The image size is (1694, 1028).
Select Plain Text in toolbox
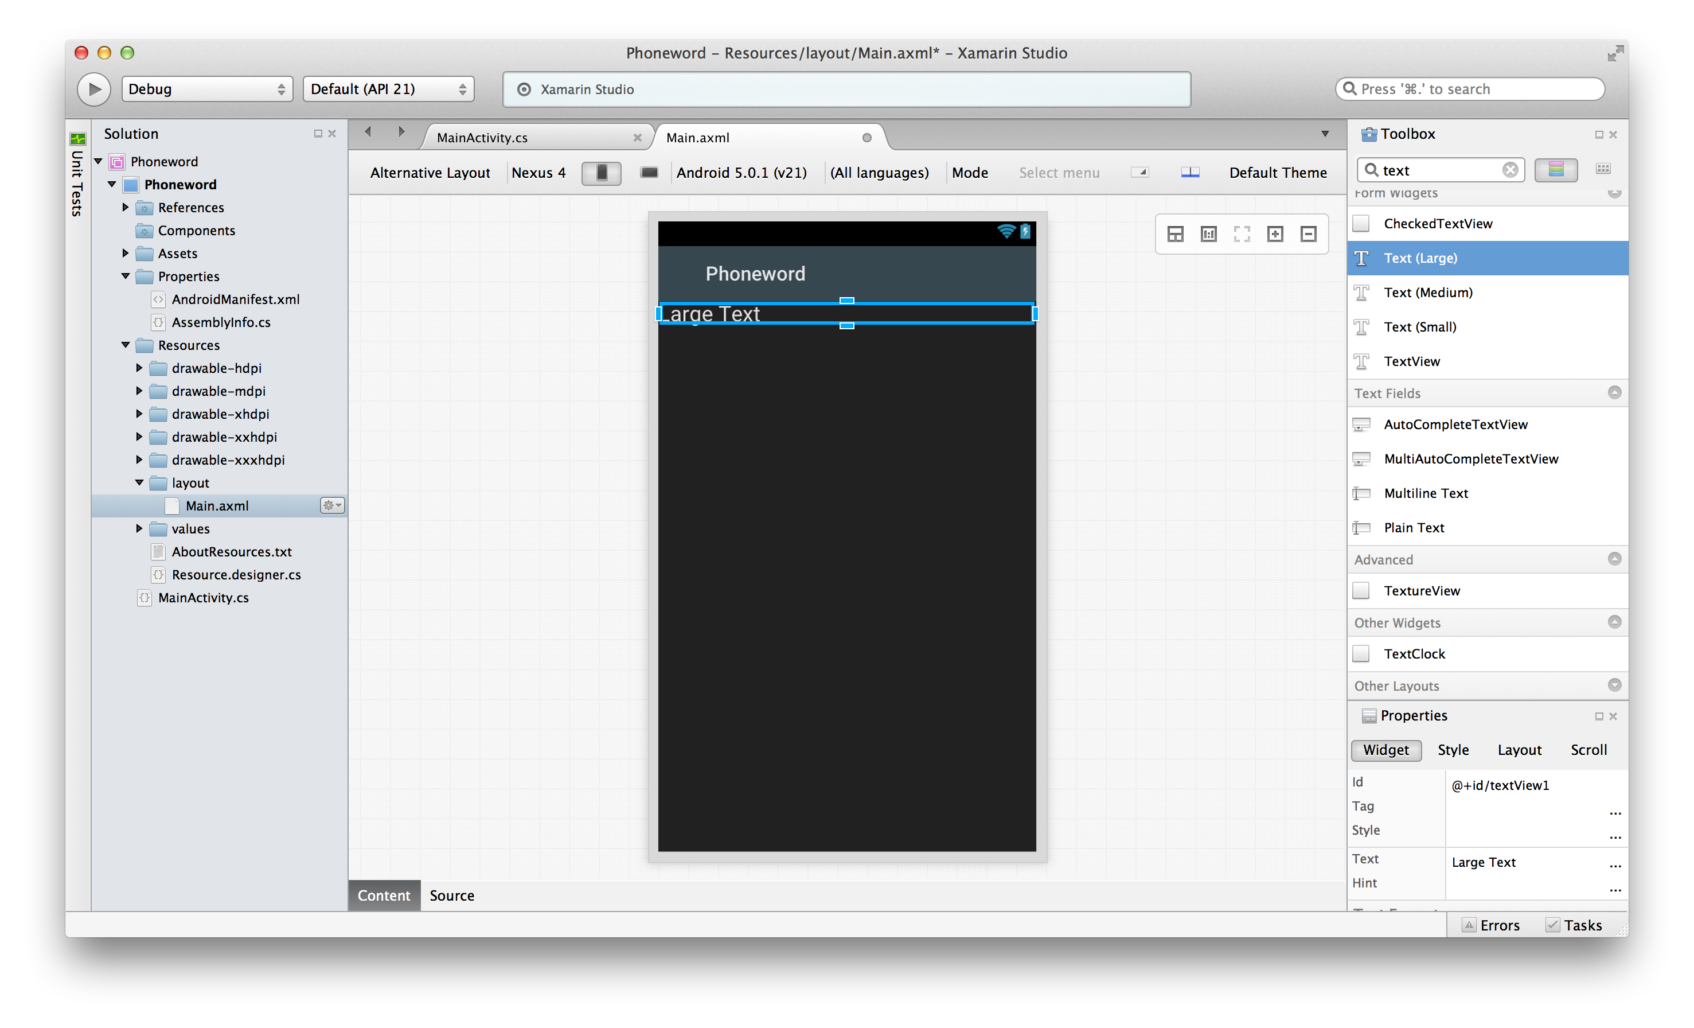[1414, 528]
